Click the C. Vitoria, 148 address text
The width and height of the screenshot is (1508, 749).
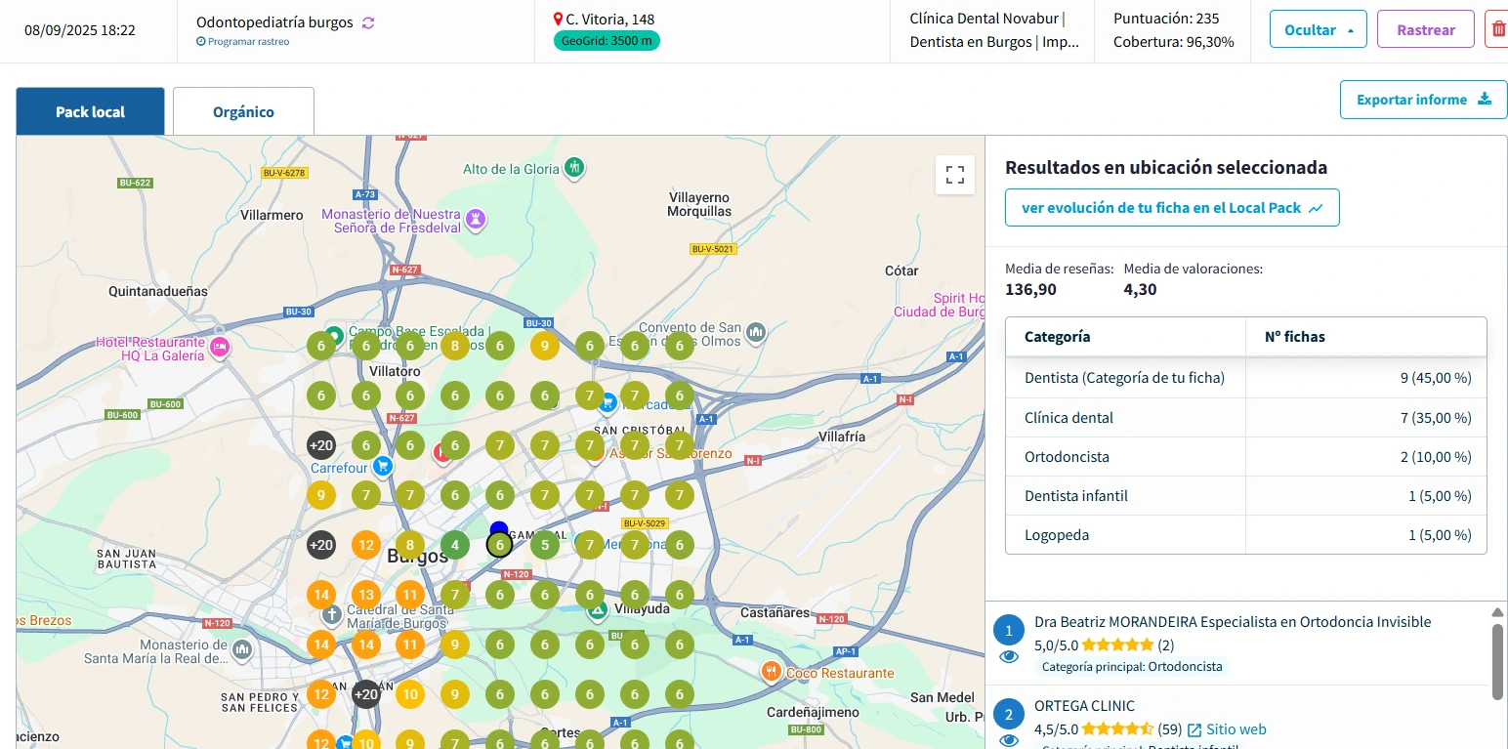(x=610, y=20)
